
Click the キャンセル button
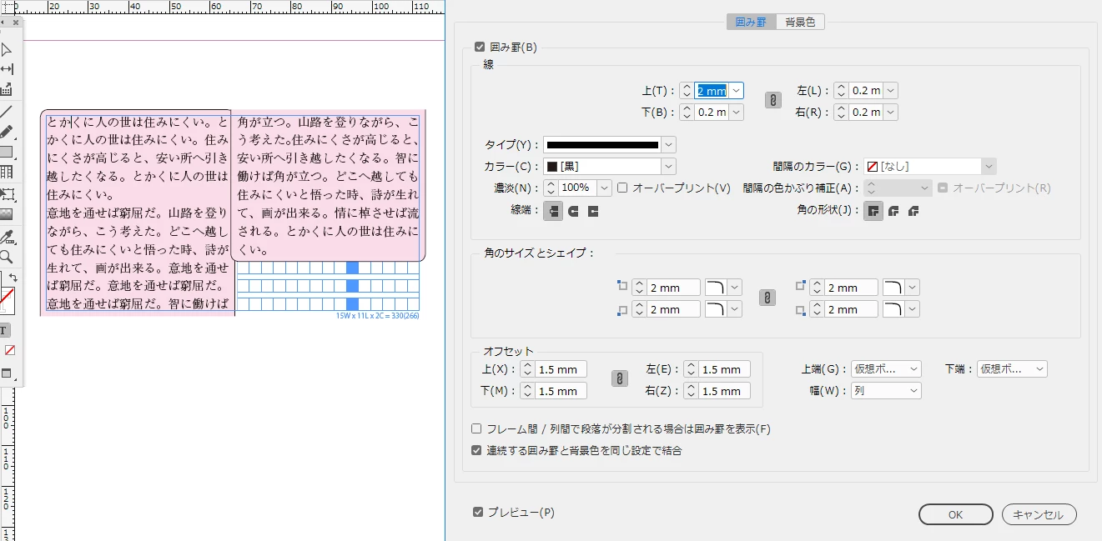coord(1039,514)
